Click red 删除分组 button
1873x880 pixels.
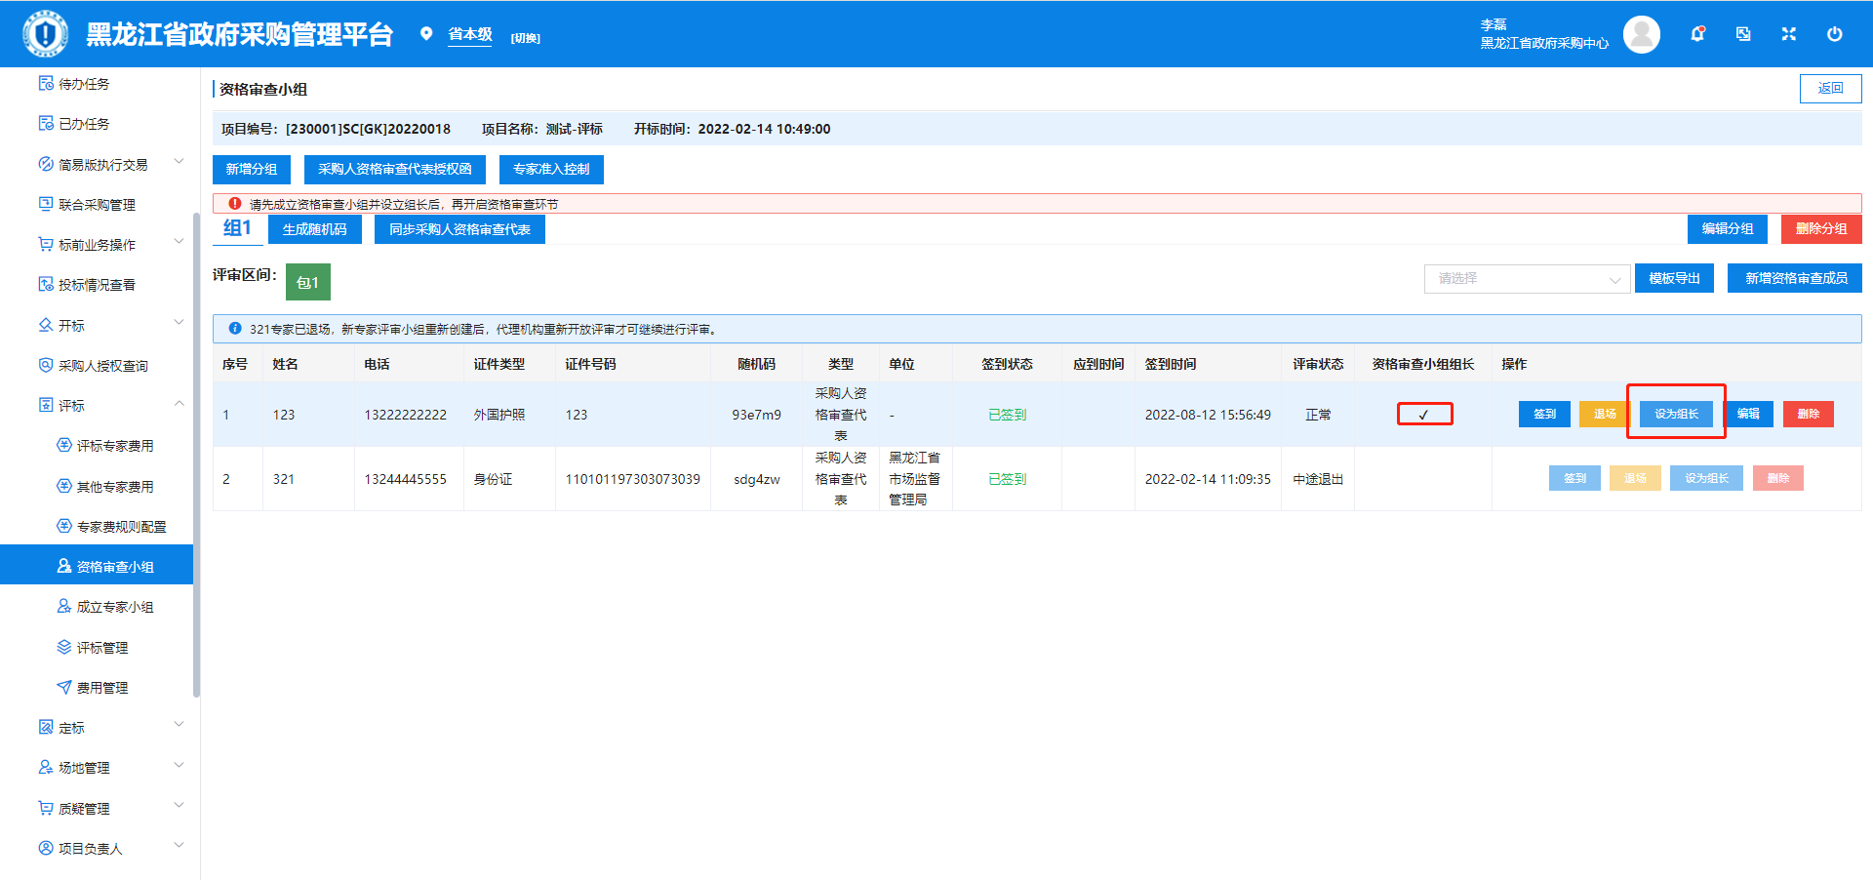tap(1821, 228)
